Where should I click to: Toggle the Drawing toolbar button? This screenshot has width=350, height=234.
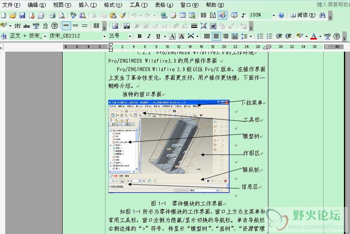point(222,15)
